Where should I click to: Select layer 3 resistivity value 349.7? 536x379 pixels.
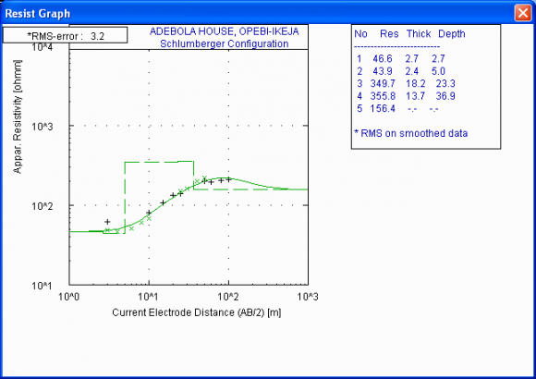coord(383,83)
